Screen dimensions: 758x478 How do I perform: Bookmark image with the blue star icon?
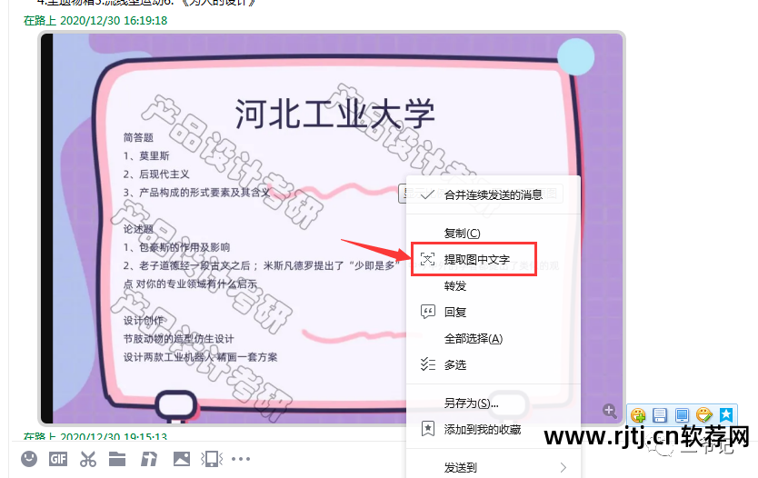point(726,414)
